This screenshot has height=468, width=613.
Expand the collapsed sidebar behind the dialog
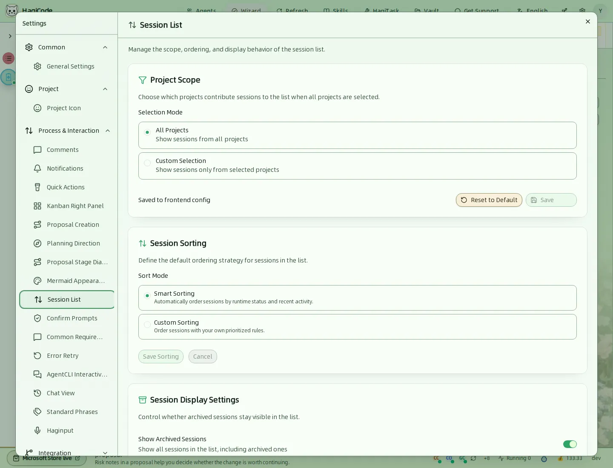[x=10, y=36]
